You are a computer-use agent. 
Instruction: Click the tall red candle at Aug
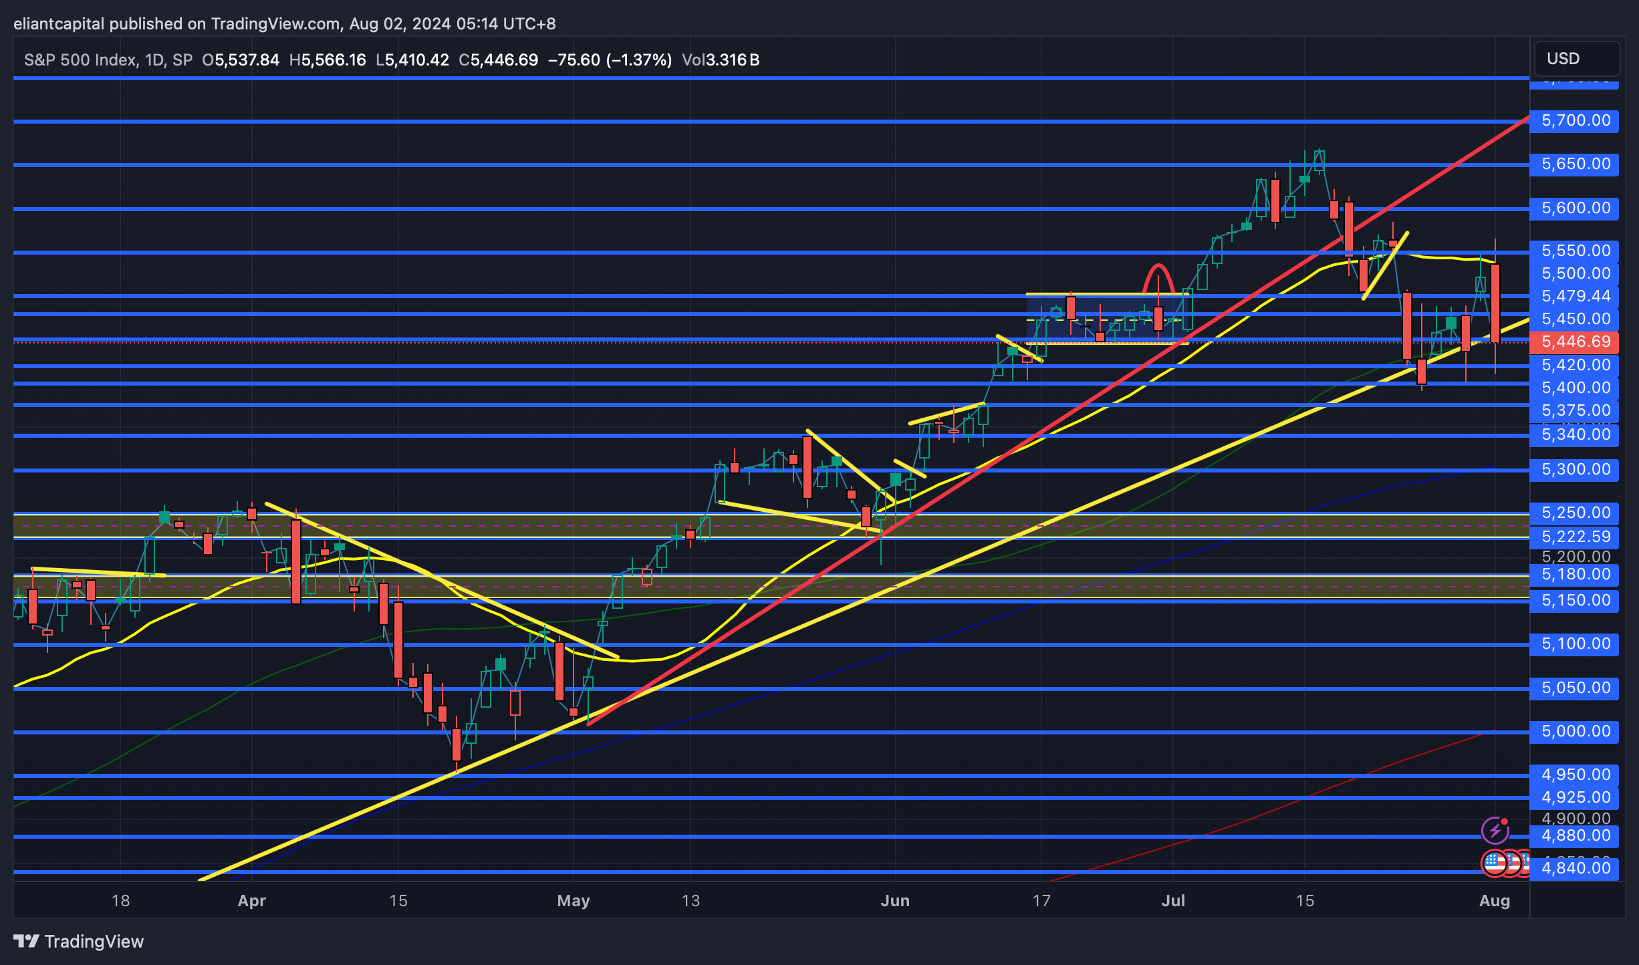click(1495, 303)
